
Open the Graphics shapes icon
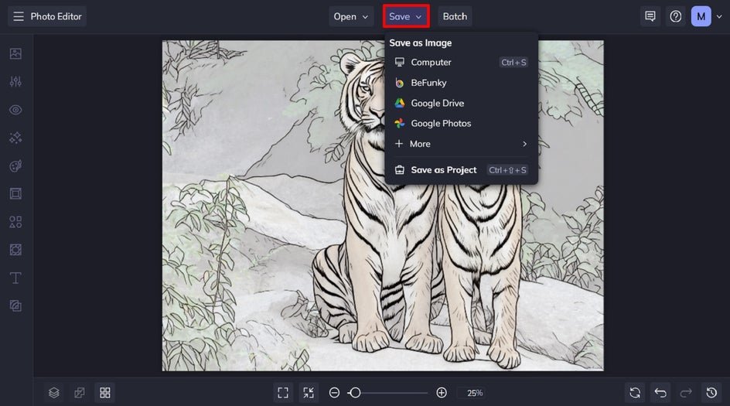point(15,222)
